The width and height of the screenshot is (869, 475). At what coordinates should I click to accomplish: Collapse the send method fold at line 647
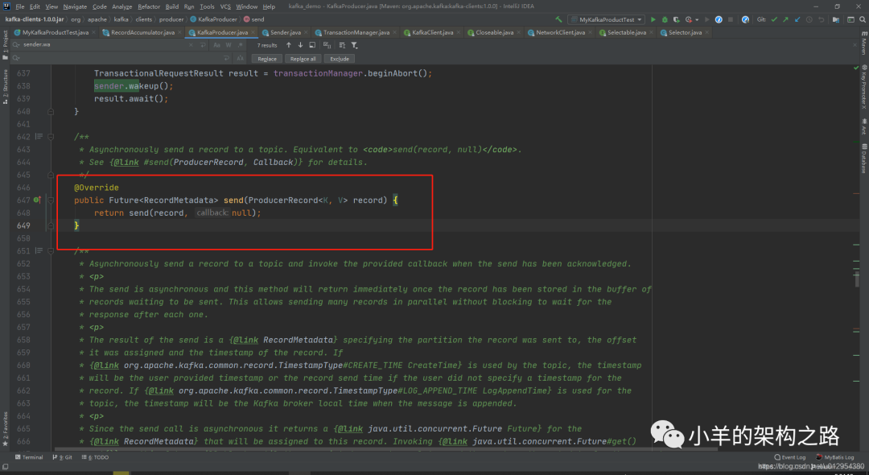click(50, 200)
